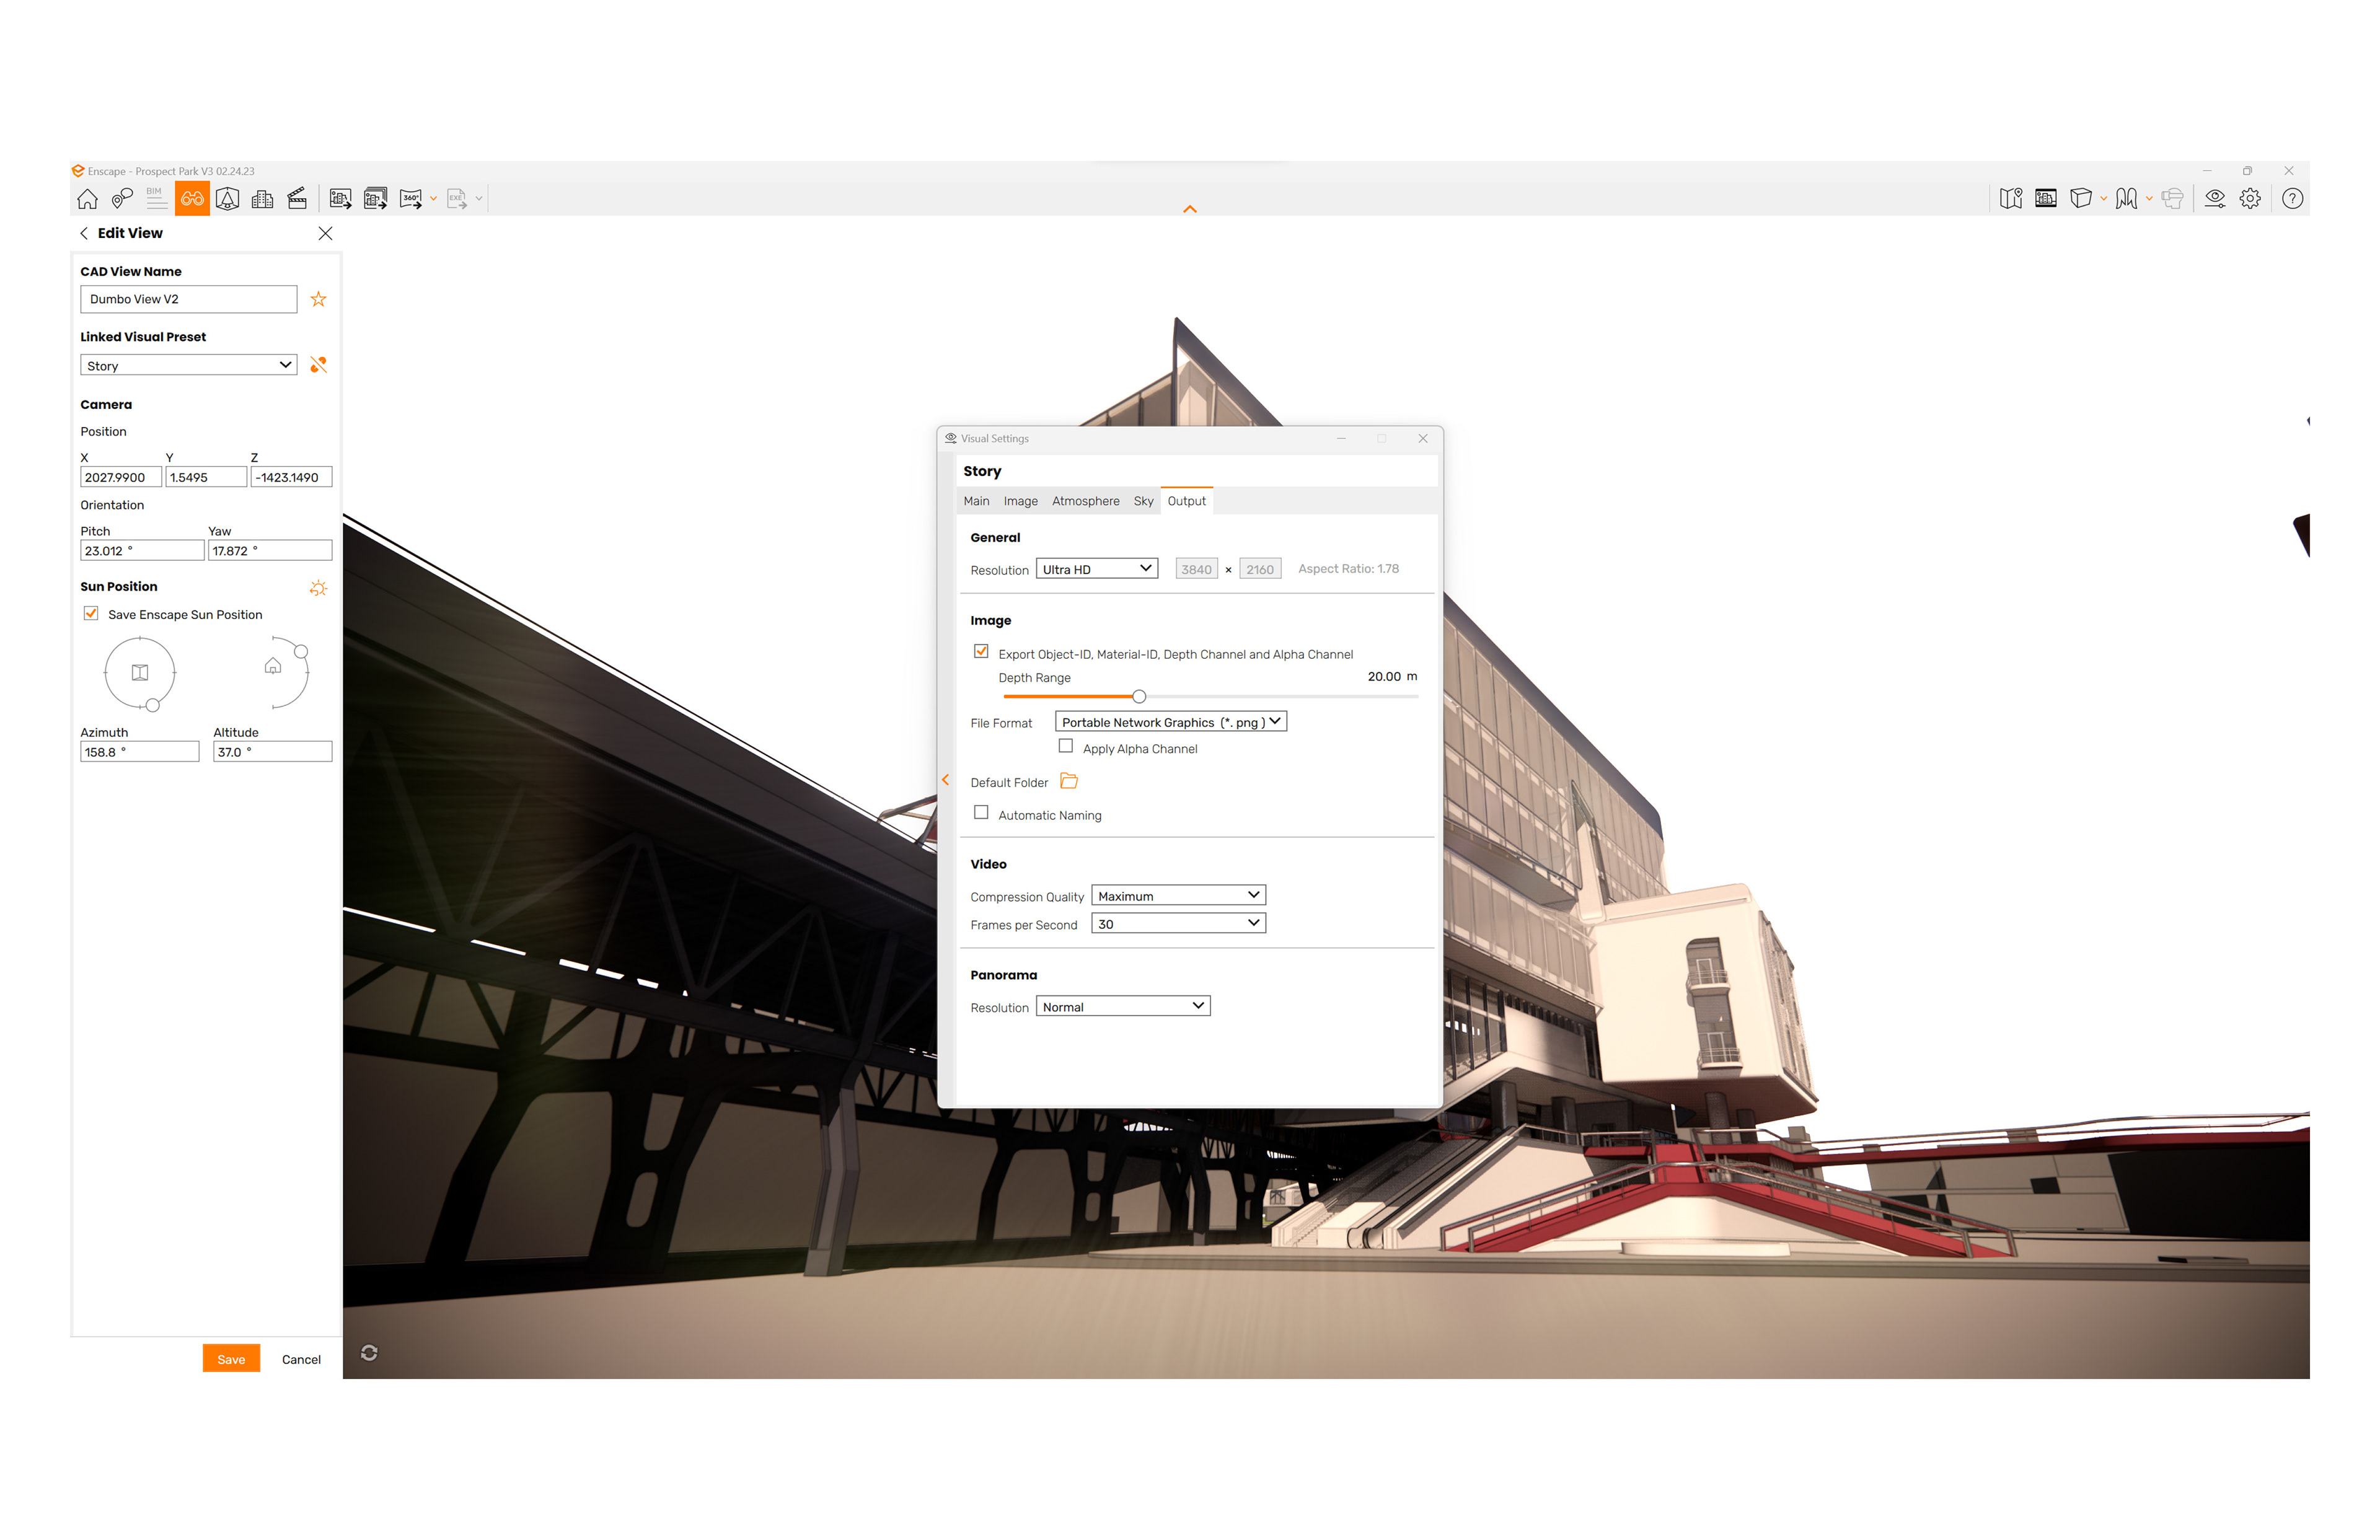Click the Depth Range slider handle
The width and height of the screenshot is (2380, 1540).
coord(1138,696)
